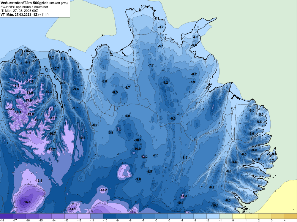
Task: Click the -14.4 temperature label
Action: pyautogui.click(x=18, y=112)
